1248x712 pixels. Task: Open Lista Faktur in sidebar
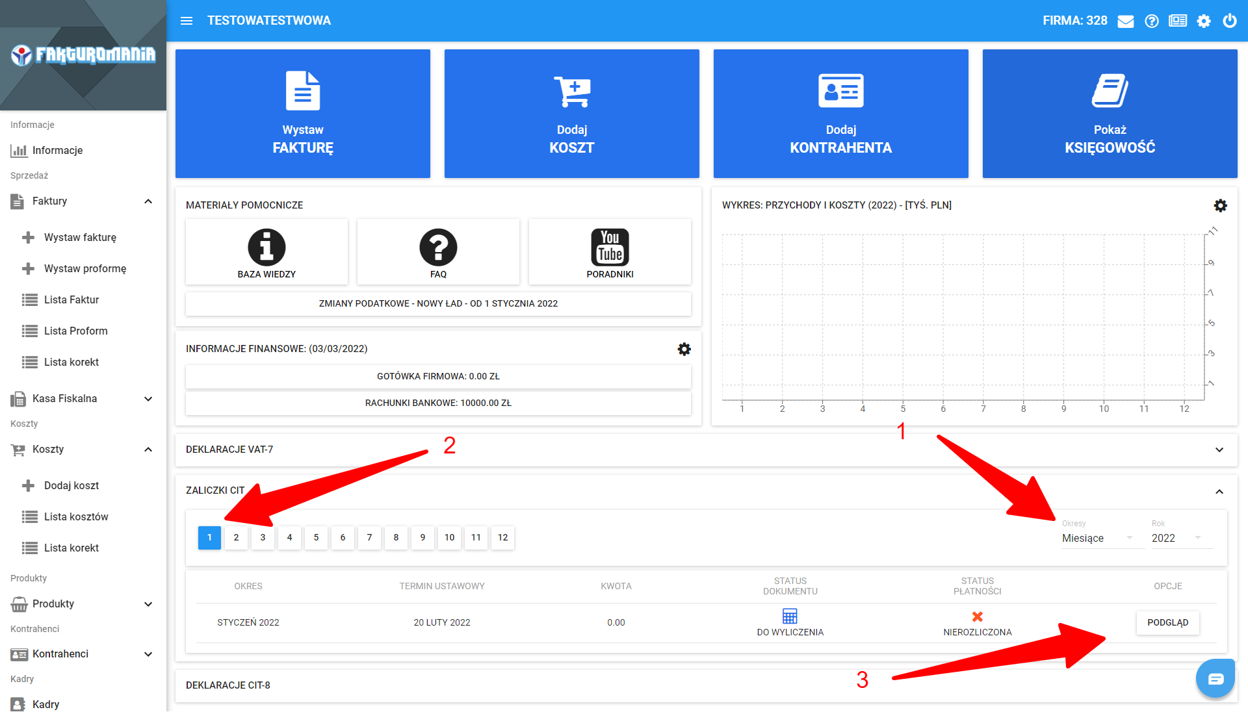click(x=71, y=299)
